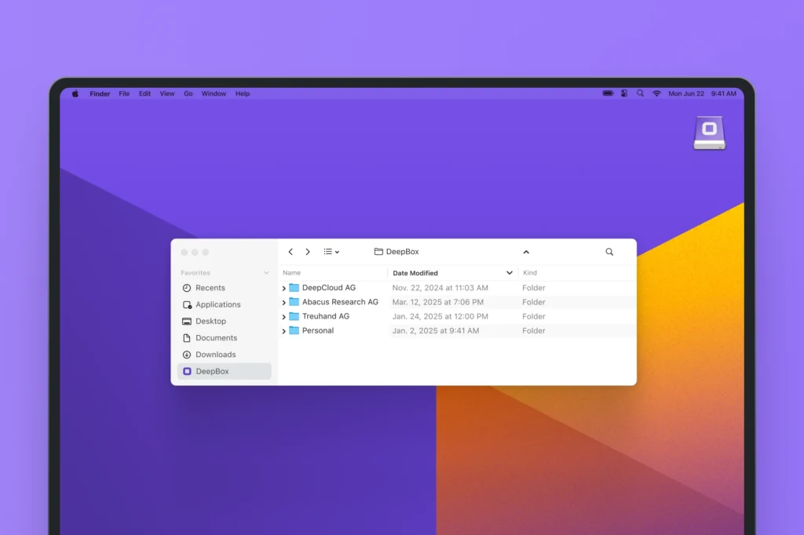Select the DeepCloud AG folder name
This screenshot has height=535, width=804.
point(329,288)
